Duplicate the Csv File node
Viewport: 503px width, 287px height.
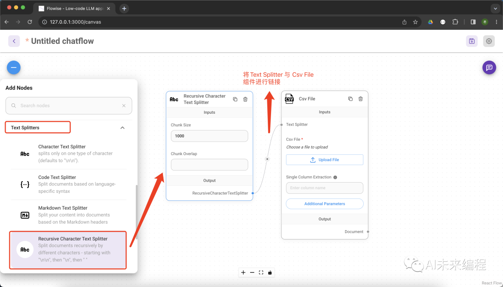coord(350,99)
